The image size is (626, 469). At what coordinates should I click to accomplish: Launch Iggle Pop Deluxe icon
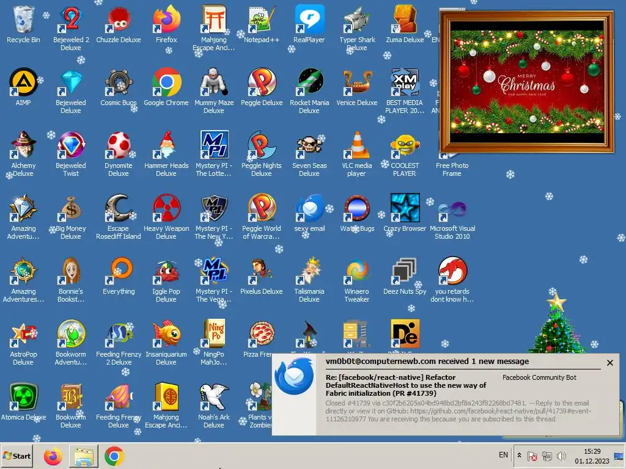[166, 271]
